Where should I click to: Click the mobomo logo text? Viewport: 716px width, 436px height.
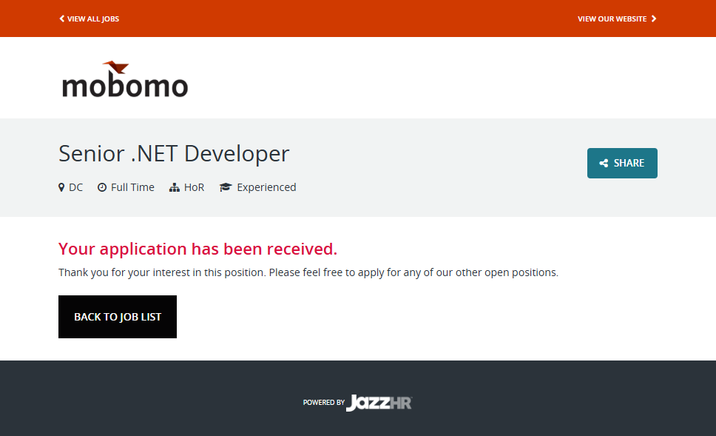[125, 86]
